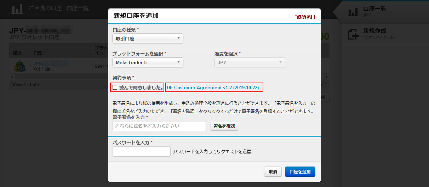This screenshot has width=429, height=187.
Task: Click the table's right scroll arrow
Action: tap(326, 77)
